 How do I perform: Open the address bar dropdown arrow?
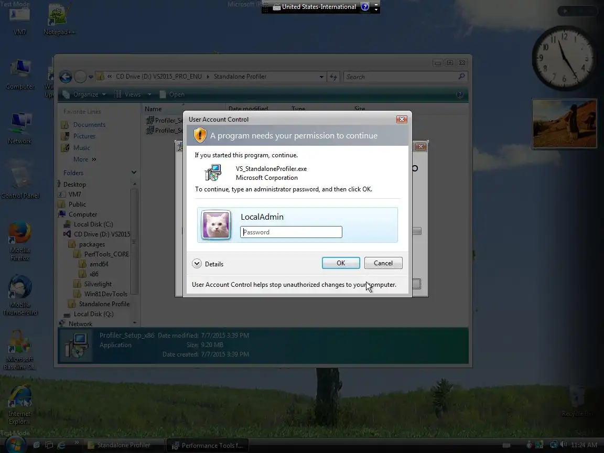321,77
